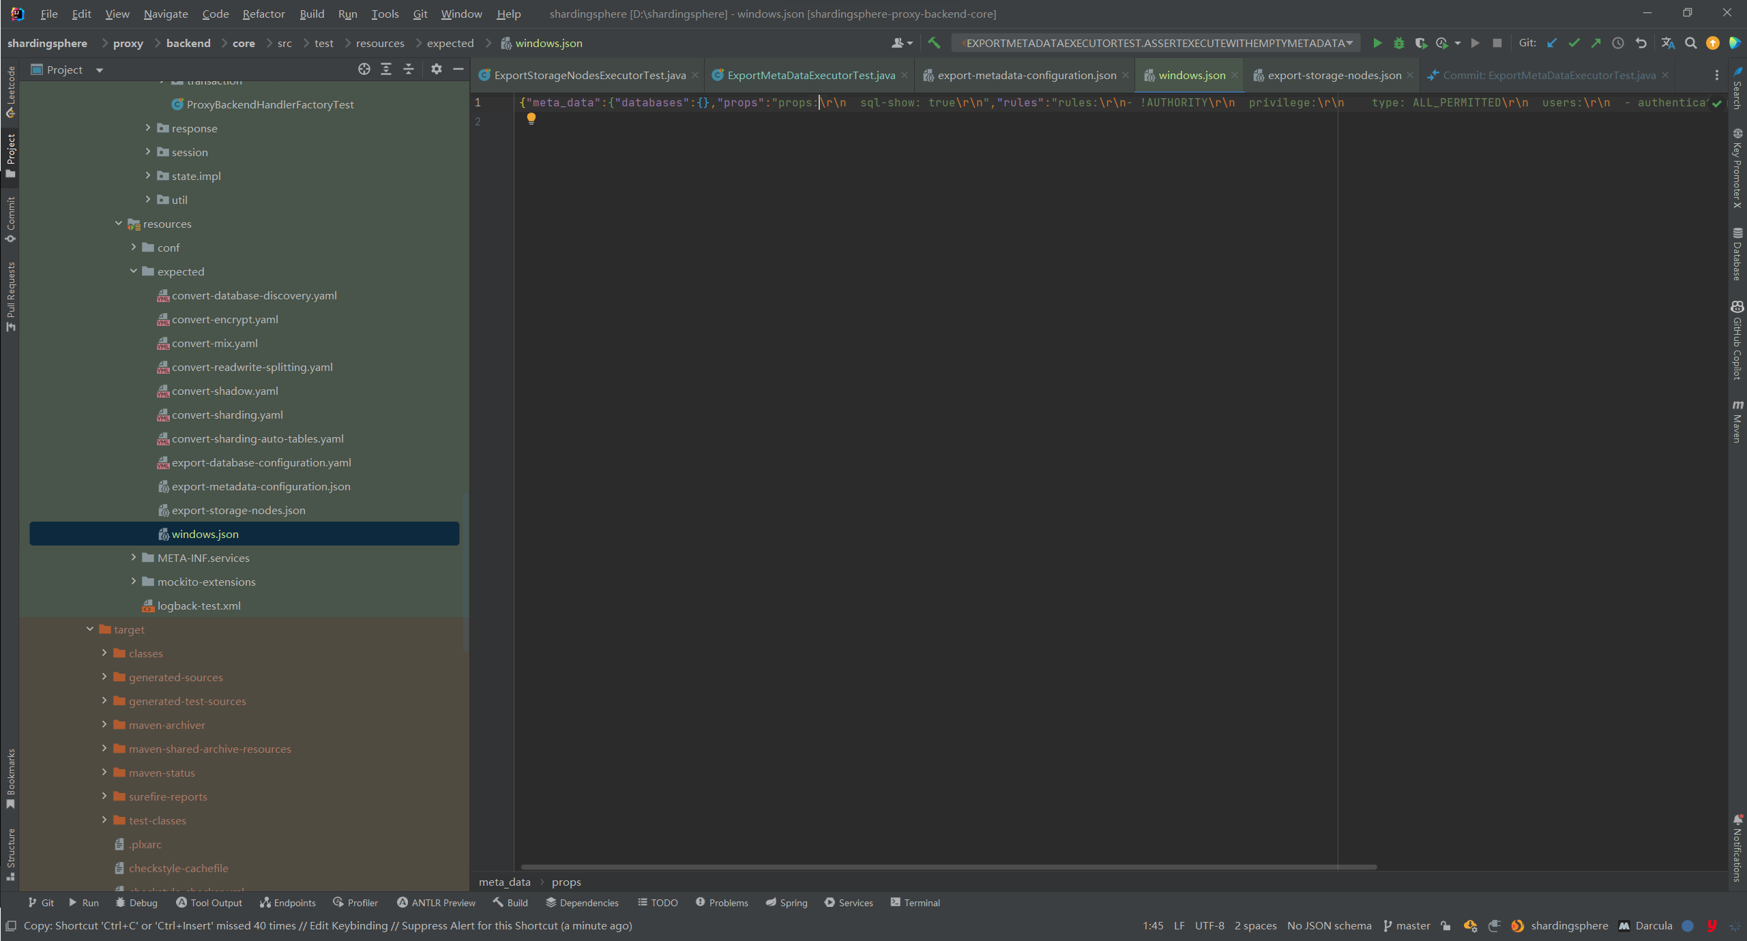This screenshot has width=1747, height=941.
Task: Click the editor horizontal scrollbar
Action: (948, 867)
